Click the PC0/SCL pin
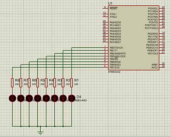This screenshot has height=137, width=171. (153, 8)
